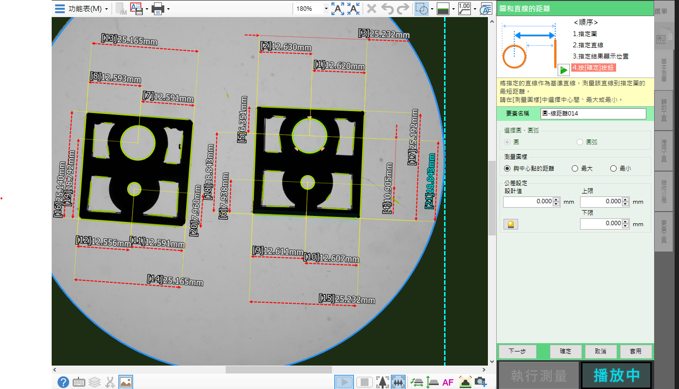Click the horizontal scrollbar under the image
Screen dimensions: 679x389
click(x=278, y=370)
